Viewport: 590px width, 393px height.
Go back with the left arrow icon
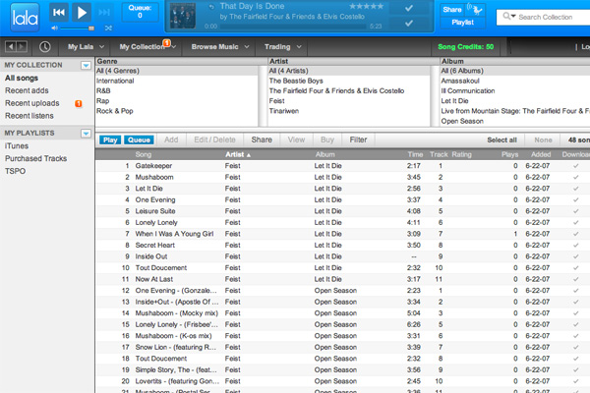point(11,46)
